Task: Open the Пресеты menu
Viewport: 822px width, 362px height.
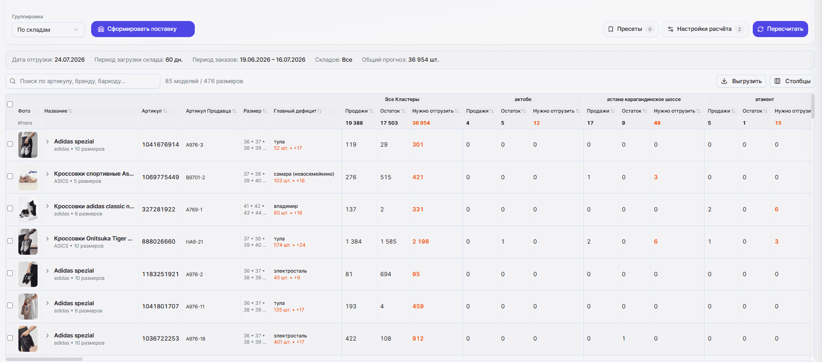Action: point(631,29)
